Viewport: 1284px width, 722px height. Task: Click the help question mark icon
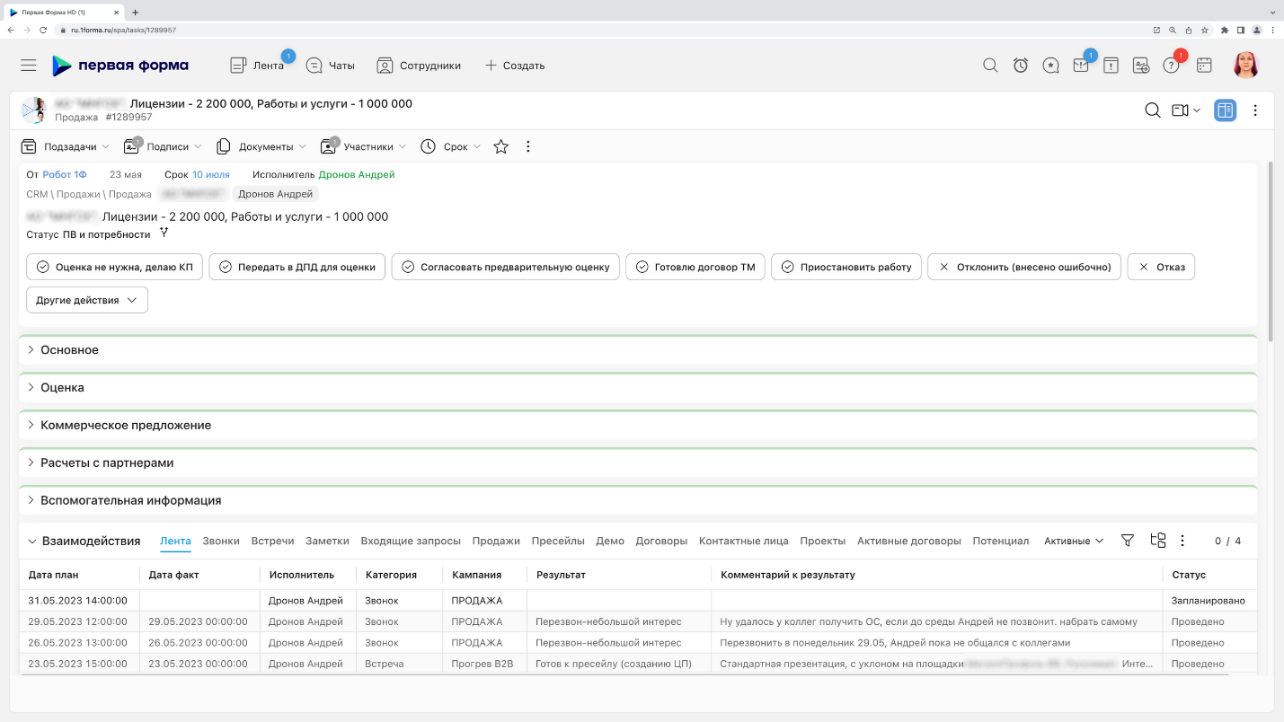pyautogui.click(x=1172, y=65)
